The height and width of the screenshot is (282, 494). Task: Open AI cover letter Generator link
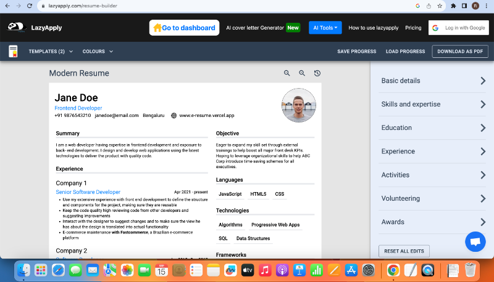(x=255, y=28)
